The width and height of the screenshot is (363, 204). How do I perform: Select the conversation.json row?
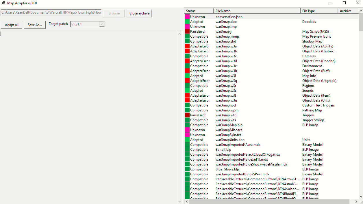[x=271, y=17]
